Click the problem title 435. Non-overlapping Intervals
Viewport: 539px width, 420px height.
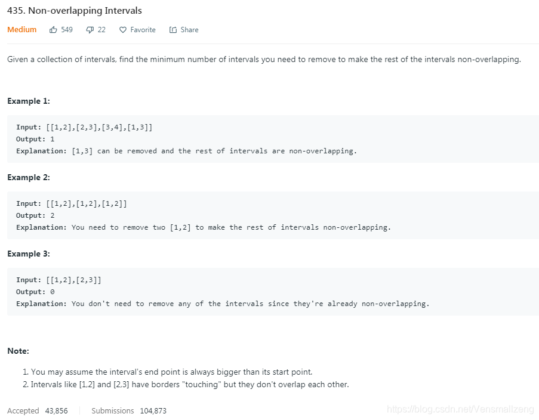click(x=74, y=10)
